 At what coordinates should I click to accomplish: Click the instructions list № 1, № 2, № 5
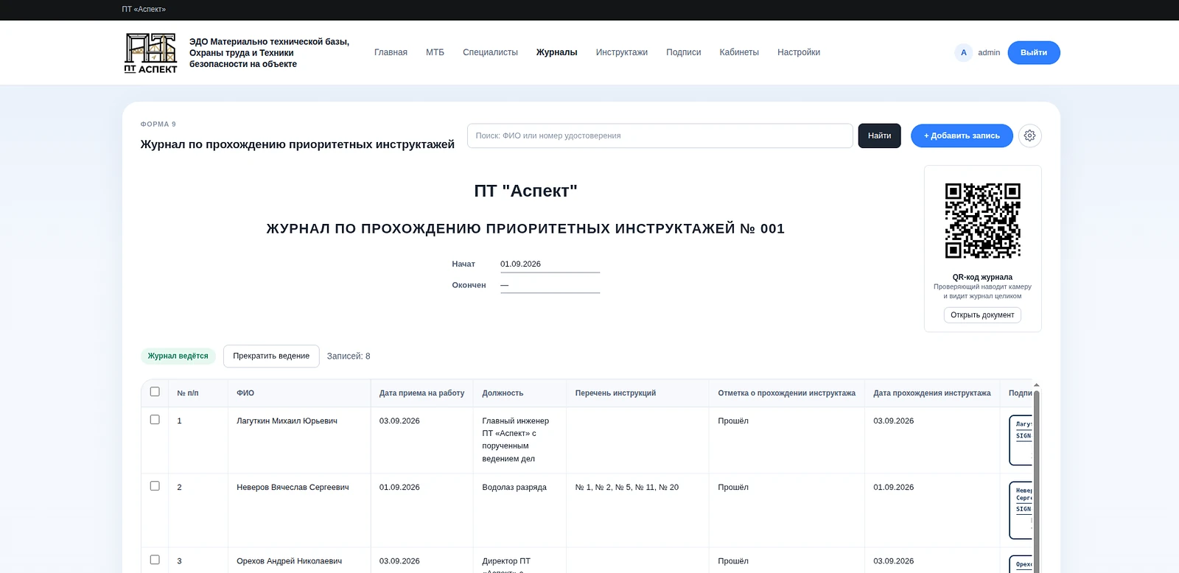coord(626,487)
